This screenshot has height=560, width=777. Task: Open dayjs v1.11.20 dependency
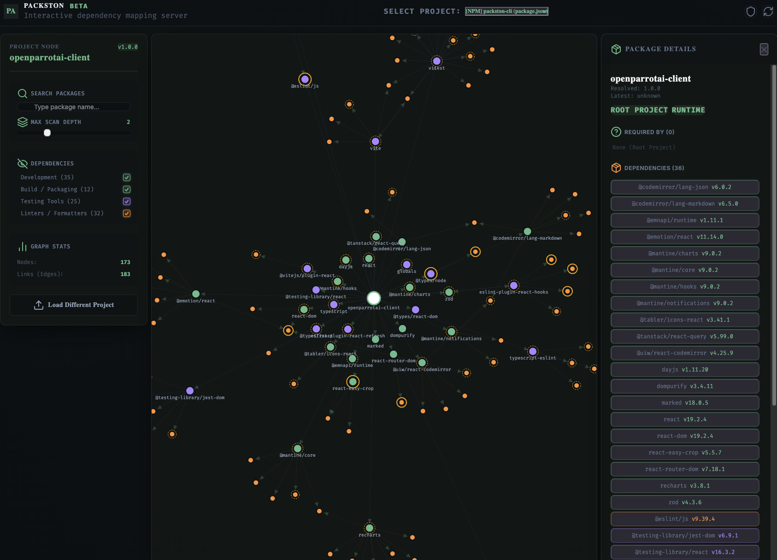coord(685,370)
